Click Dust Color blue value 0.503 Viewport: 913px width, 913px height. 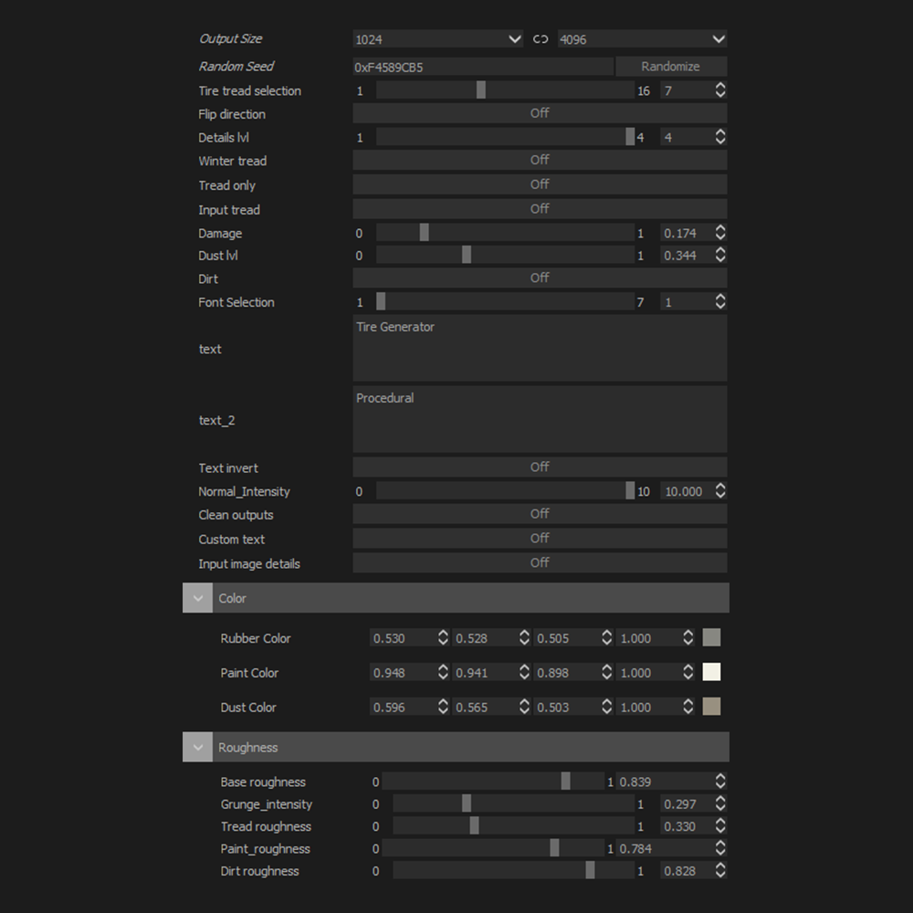point(568,707)
